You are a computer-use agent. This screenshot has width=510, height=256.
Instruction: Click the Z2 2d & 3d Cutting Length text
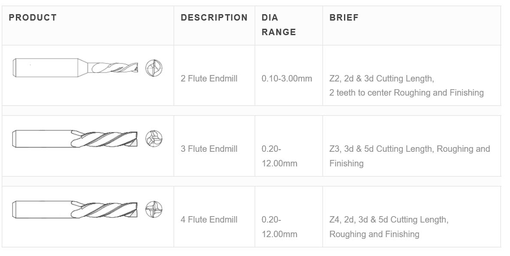tap(381, 78)
